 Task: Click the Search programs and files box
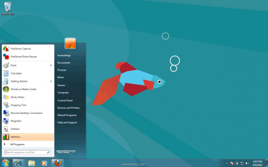(x=25, y=152)
